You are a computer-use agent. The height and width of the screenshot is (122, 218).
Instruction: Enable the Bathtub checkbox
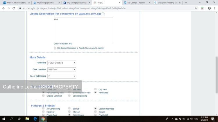click(x=69, y=108)
